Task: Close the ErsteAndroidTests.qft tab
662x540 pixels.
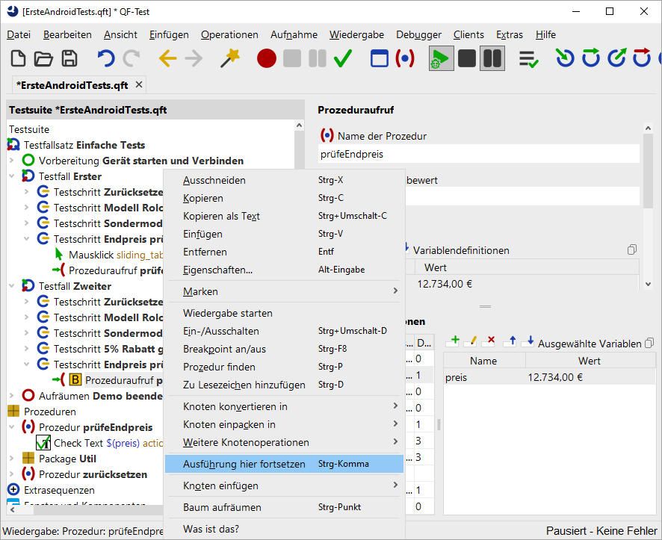Action: click(139, 84)
